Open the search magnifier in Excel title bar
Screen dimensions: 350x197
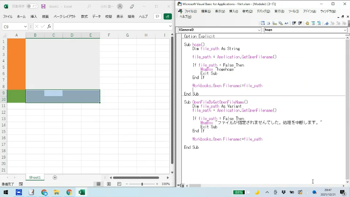click(89, 7)
